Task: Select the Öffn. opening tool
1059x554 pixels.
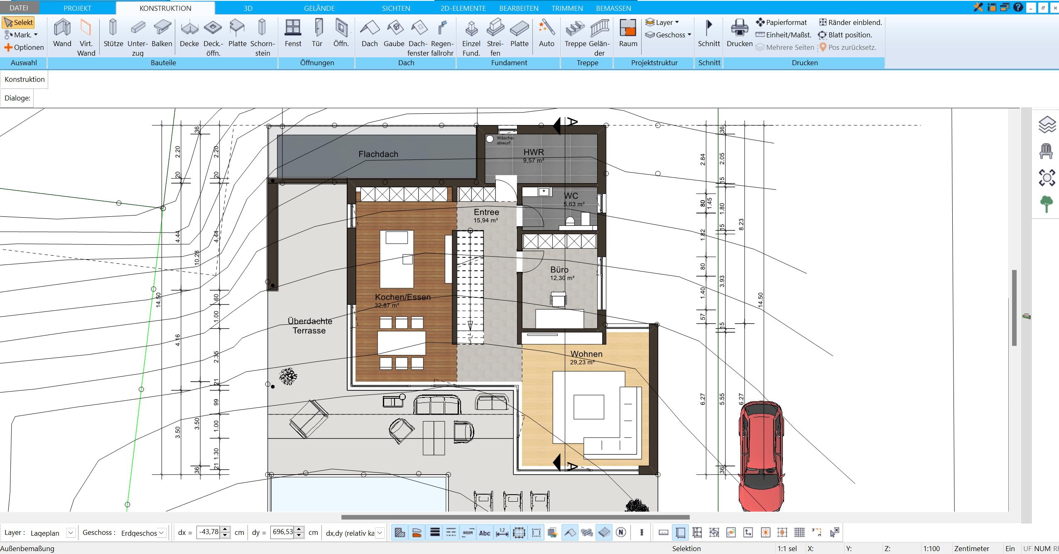Action: pyautogui.click(x=341, y=33)
